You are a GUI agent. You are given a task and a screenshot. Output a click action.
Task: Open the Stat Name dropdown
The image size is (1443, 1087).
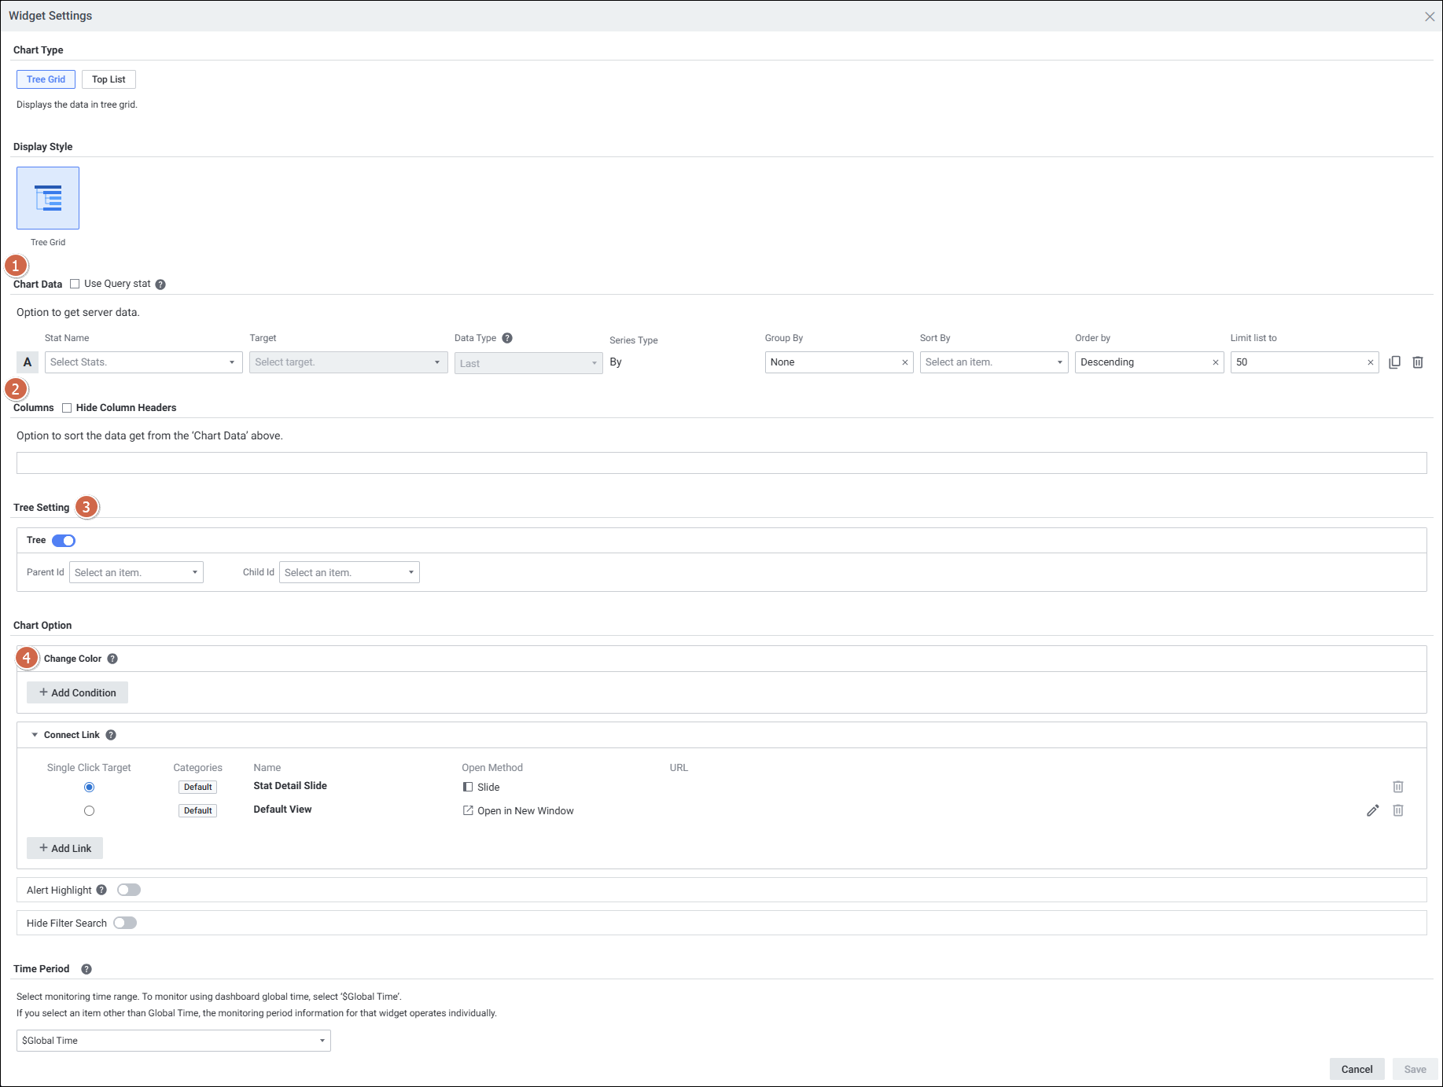click(143, 362)
